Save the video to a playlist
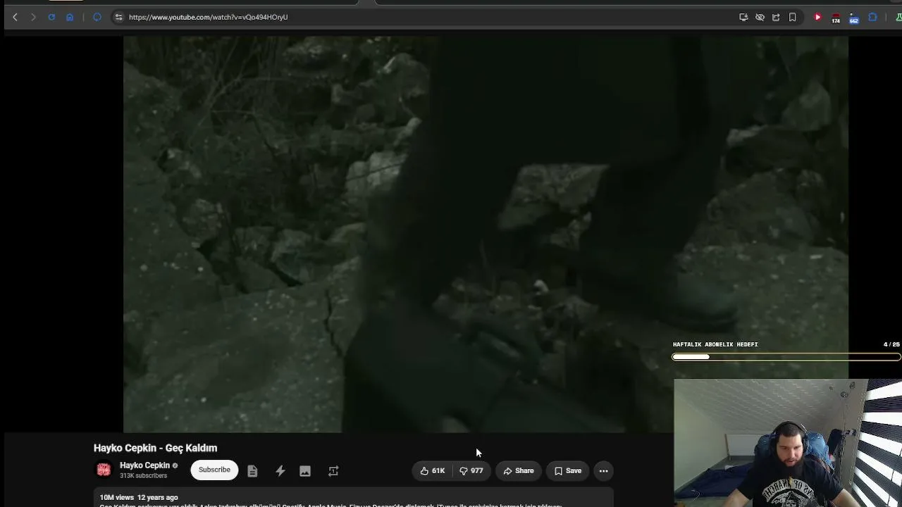Image resolution: width=902 pixels, height=507 pixels. tap(567, 470)
